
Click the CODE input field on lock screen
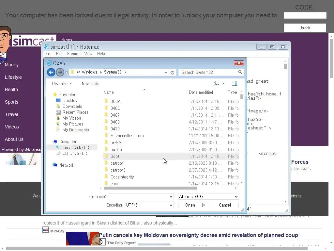(305, 15)
